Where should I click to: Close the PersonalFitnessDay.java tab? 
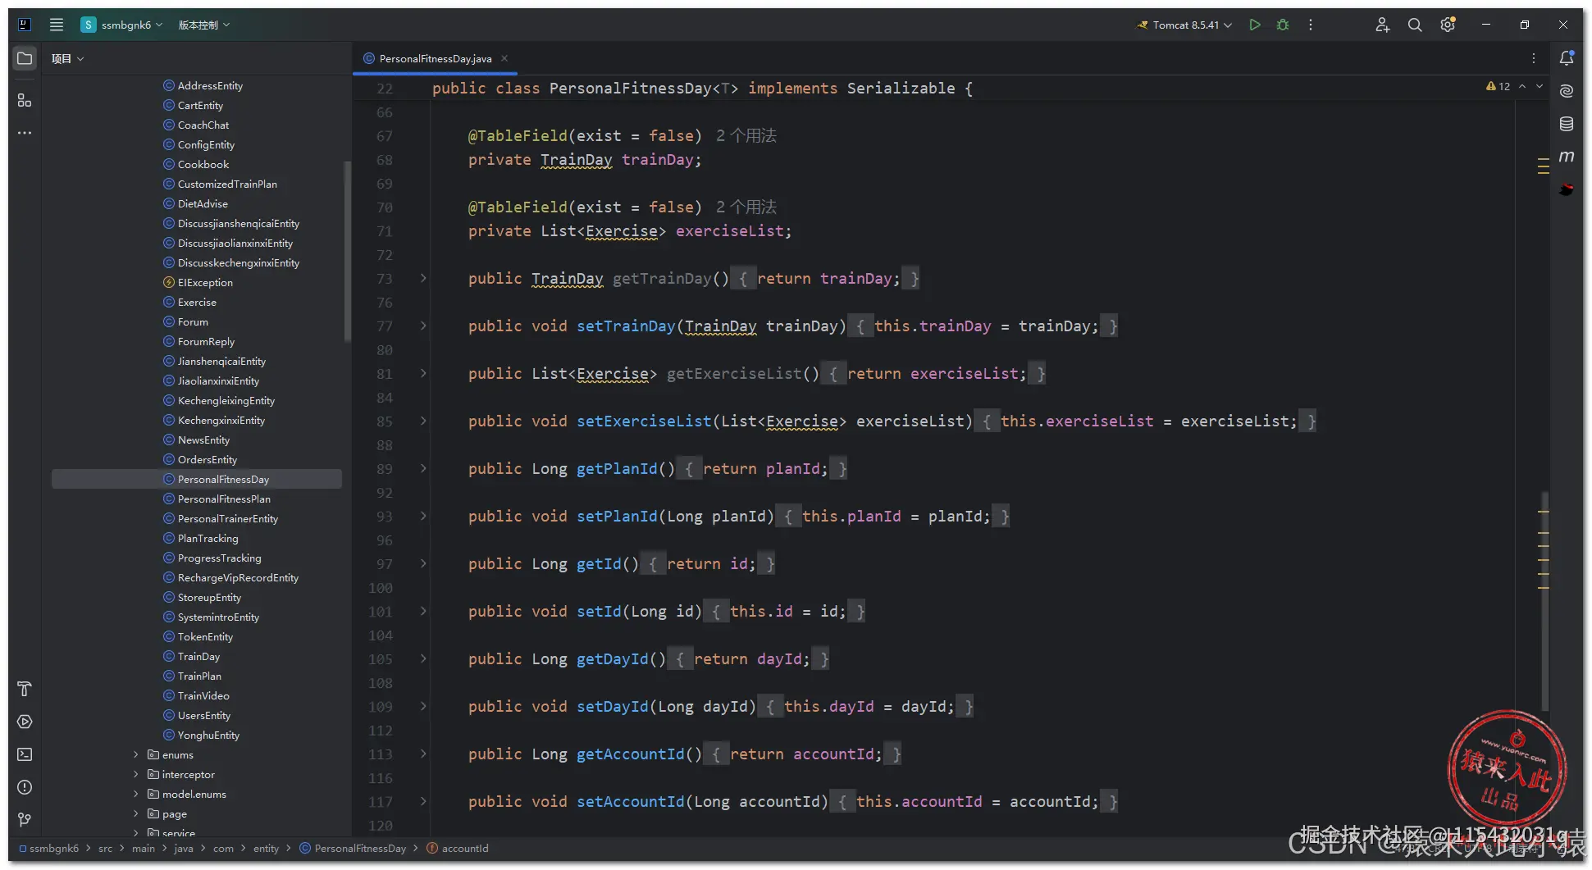504,58
